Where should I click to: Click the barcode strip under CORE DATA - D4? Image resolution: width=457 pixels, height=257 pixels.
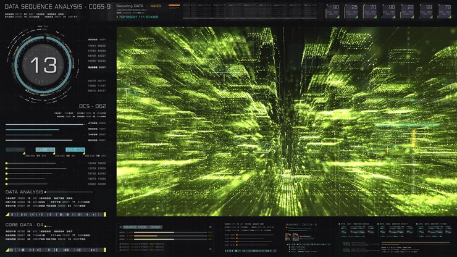(x=56, y=250)
